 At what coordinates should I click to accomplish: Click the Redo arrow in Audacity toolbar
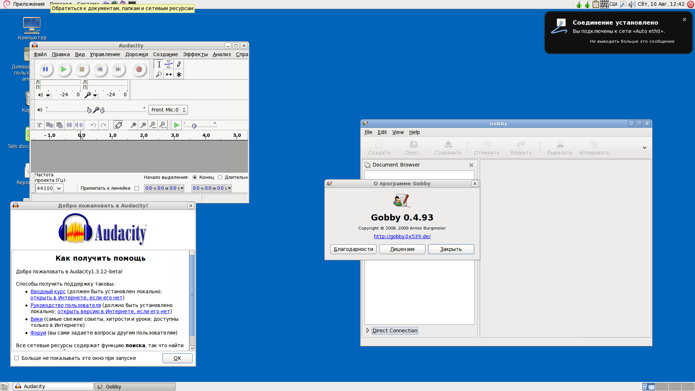[104, 125]
